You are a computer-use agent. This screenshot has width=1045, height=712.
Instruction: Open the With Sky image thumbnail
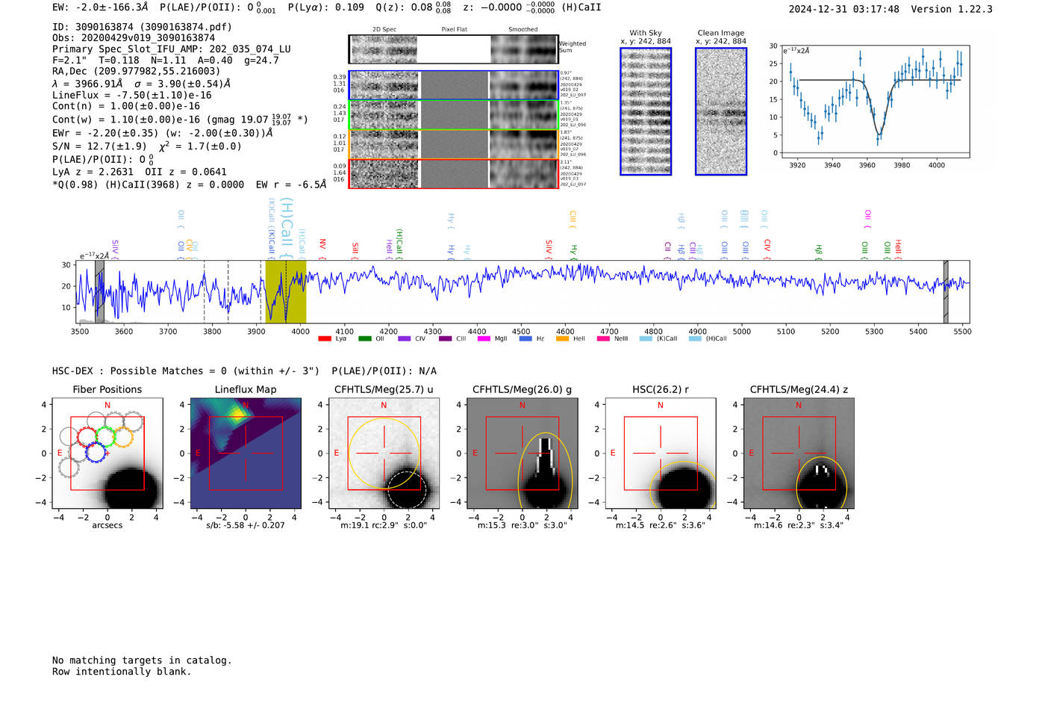tap(646, 111)
